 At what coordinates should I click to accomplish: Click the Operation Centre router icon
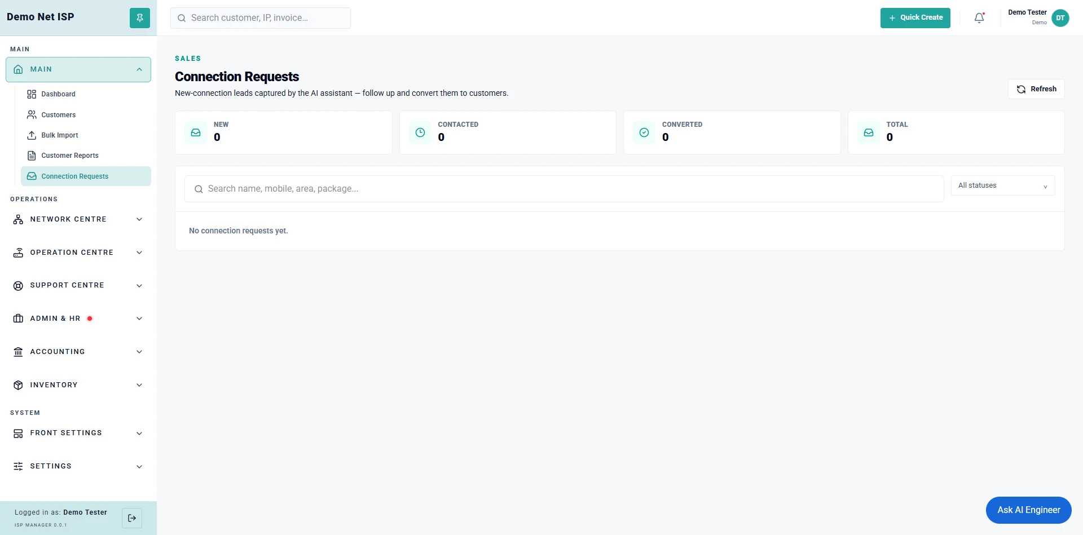(x=18, y=253)
